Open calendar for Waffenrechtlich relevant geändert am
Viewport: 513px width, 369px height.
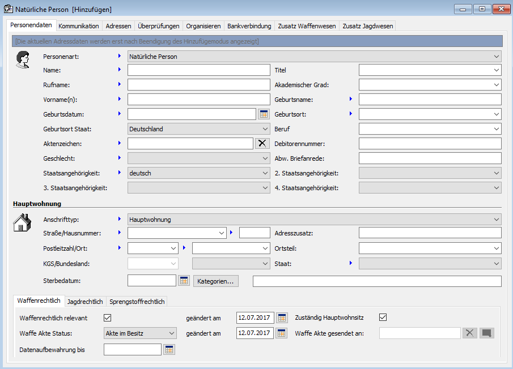coord(282,317)
